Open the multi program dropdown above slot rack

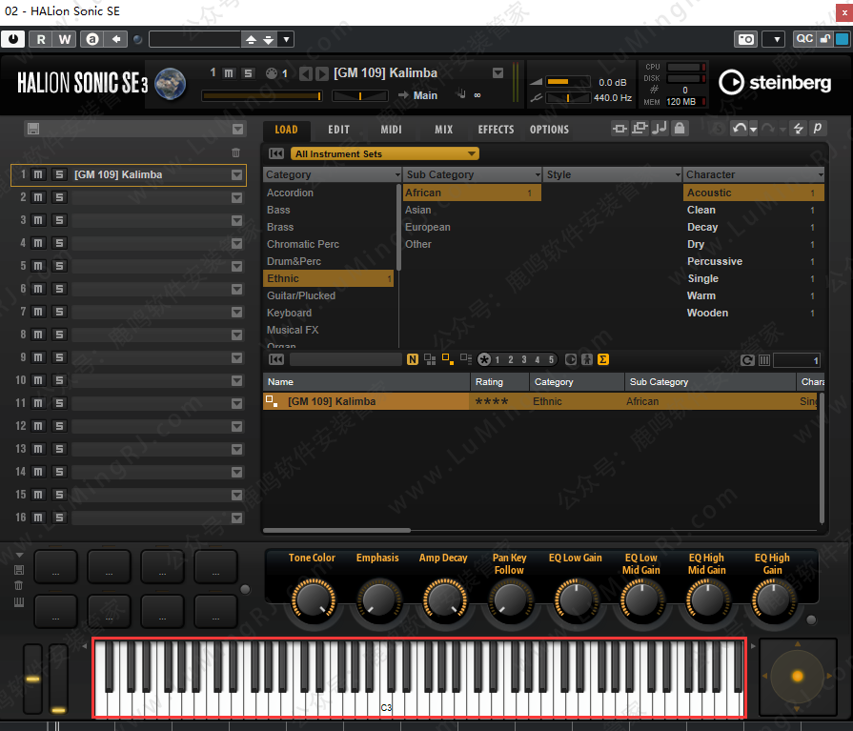(x=237, y=129)
